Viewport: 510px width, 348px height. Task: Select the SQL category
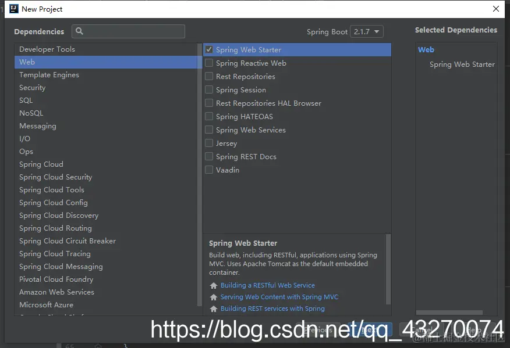point(106,101)
